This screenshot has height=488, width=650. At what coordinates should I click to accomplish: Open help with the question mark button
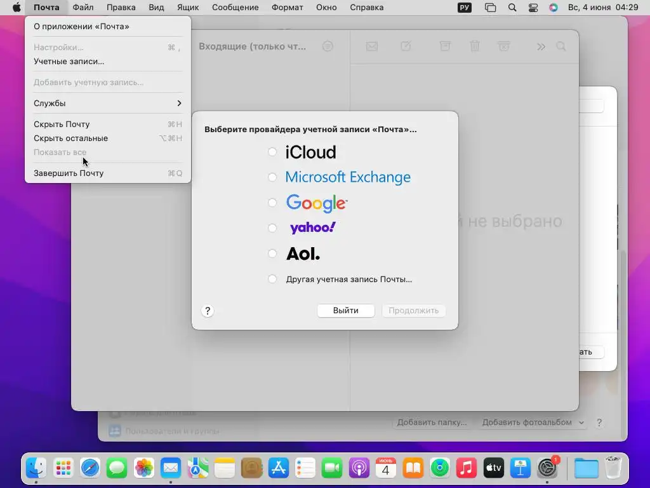[x=208, y=311]
